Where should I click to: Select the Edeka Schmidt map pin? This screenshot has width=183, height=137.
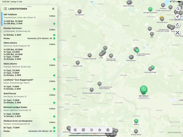point(129,2)
